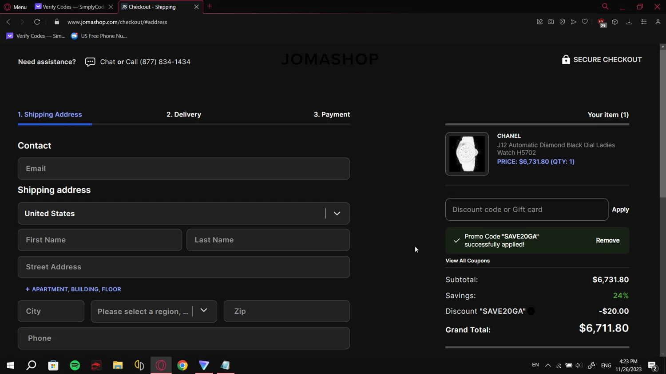Go back to previous page
This screenshot has height=374, width=666.
tap(8, 22)
